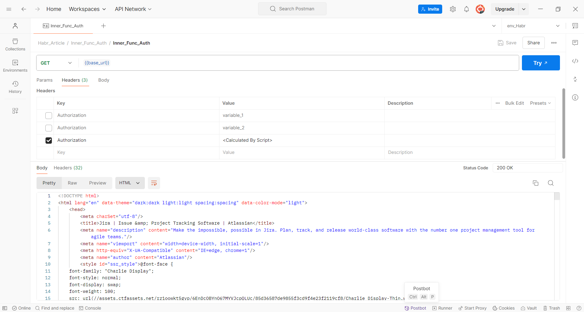Uncheck the Calculated By Script Authorization header
Screen dimensions: 584x312
coord(49,141)
